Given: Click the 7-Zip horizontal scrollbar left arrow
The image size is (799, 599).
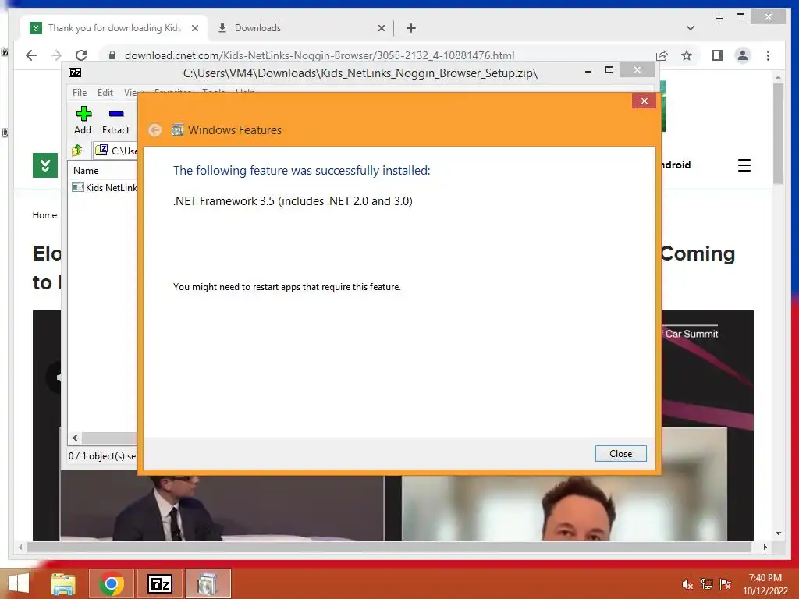Looking at the screenshot, I should (75, 438).
